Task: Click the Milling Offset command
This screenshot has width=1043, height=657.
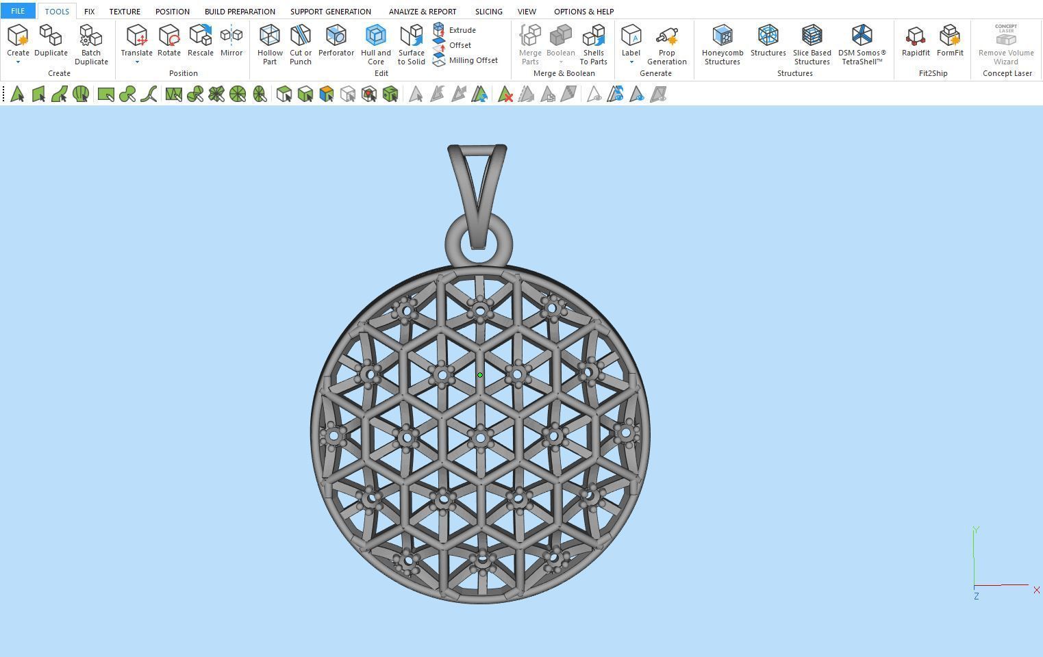Action: pyautogui.click(x=466, y=60)
